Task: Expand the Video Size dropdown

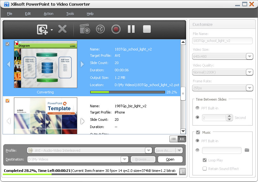Action: coord(249,56)
